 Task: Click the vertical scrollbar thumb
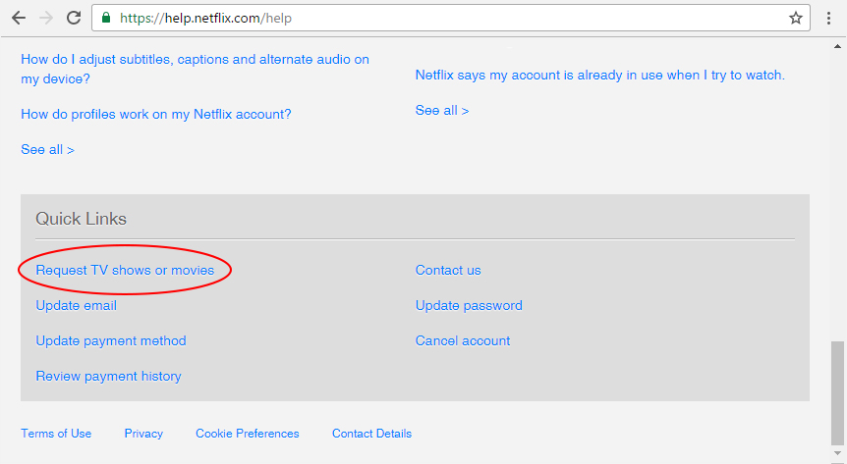tap(837, 392)
